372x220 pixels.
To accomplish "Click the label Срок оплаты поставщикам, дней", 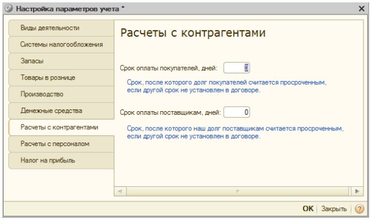I will click(170, 112).
